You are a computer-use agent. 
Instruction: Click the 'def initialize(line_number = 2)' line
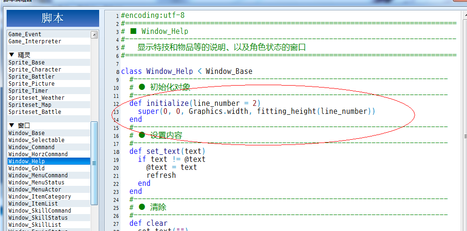click(x=195, y=104)
